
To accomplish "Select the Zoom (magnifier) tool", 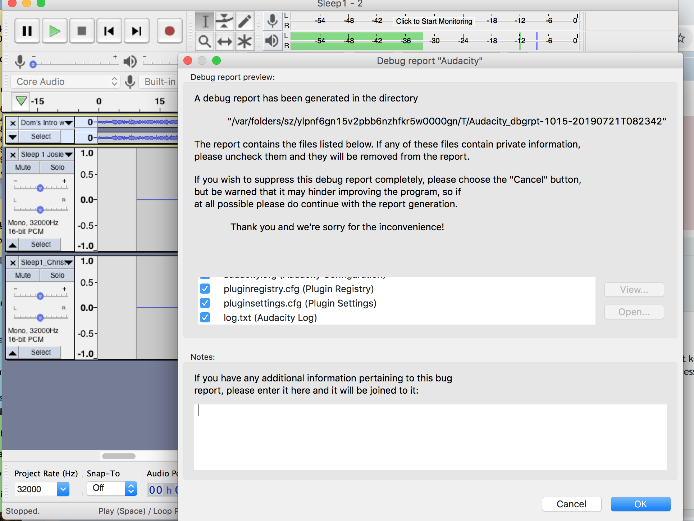I will point(205,41).
